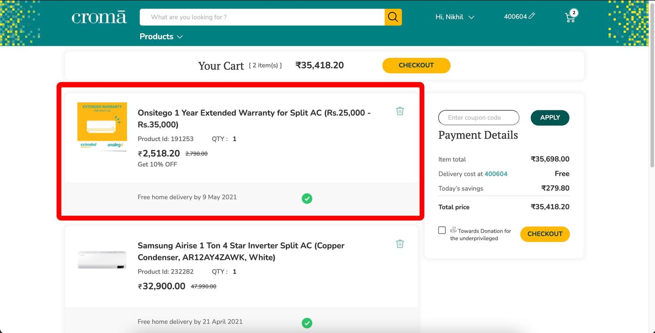Viewport: 655px width, 333px height.
Task: Open delivery pincode 400604 link
Action: click(496, 174)
